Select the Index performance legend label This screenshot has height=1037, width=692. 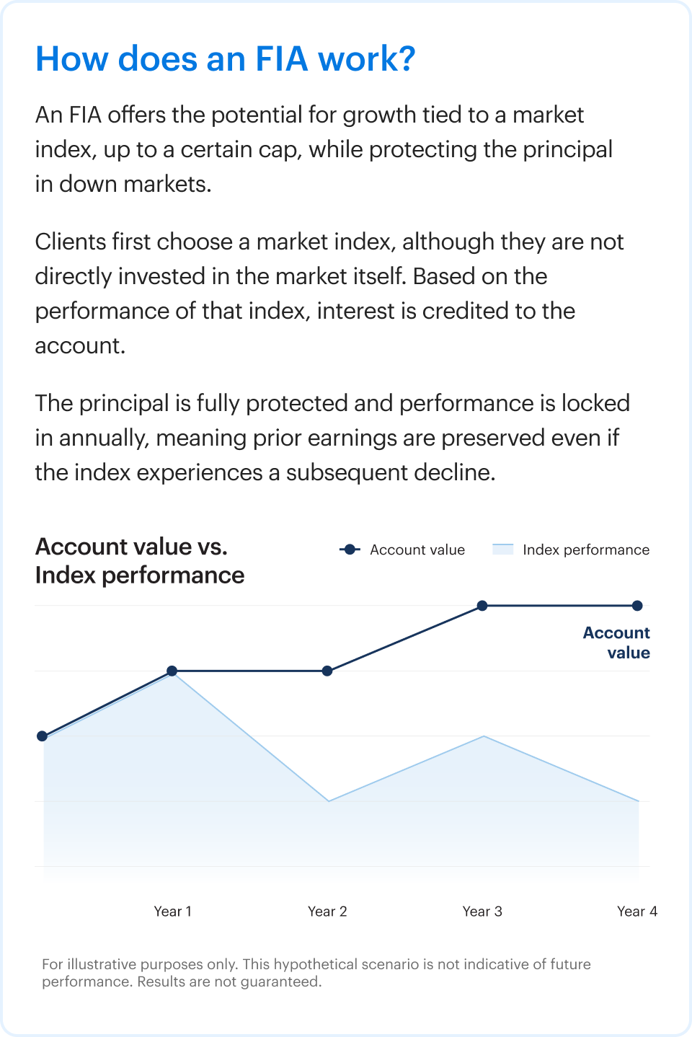(x=586, y=550)
